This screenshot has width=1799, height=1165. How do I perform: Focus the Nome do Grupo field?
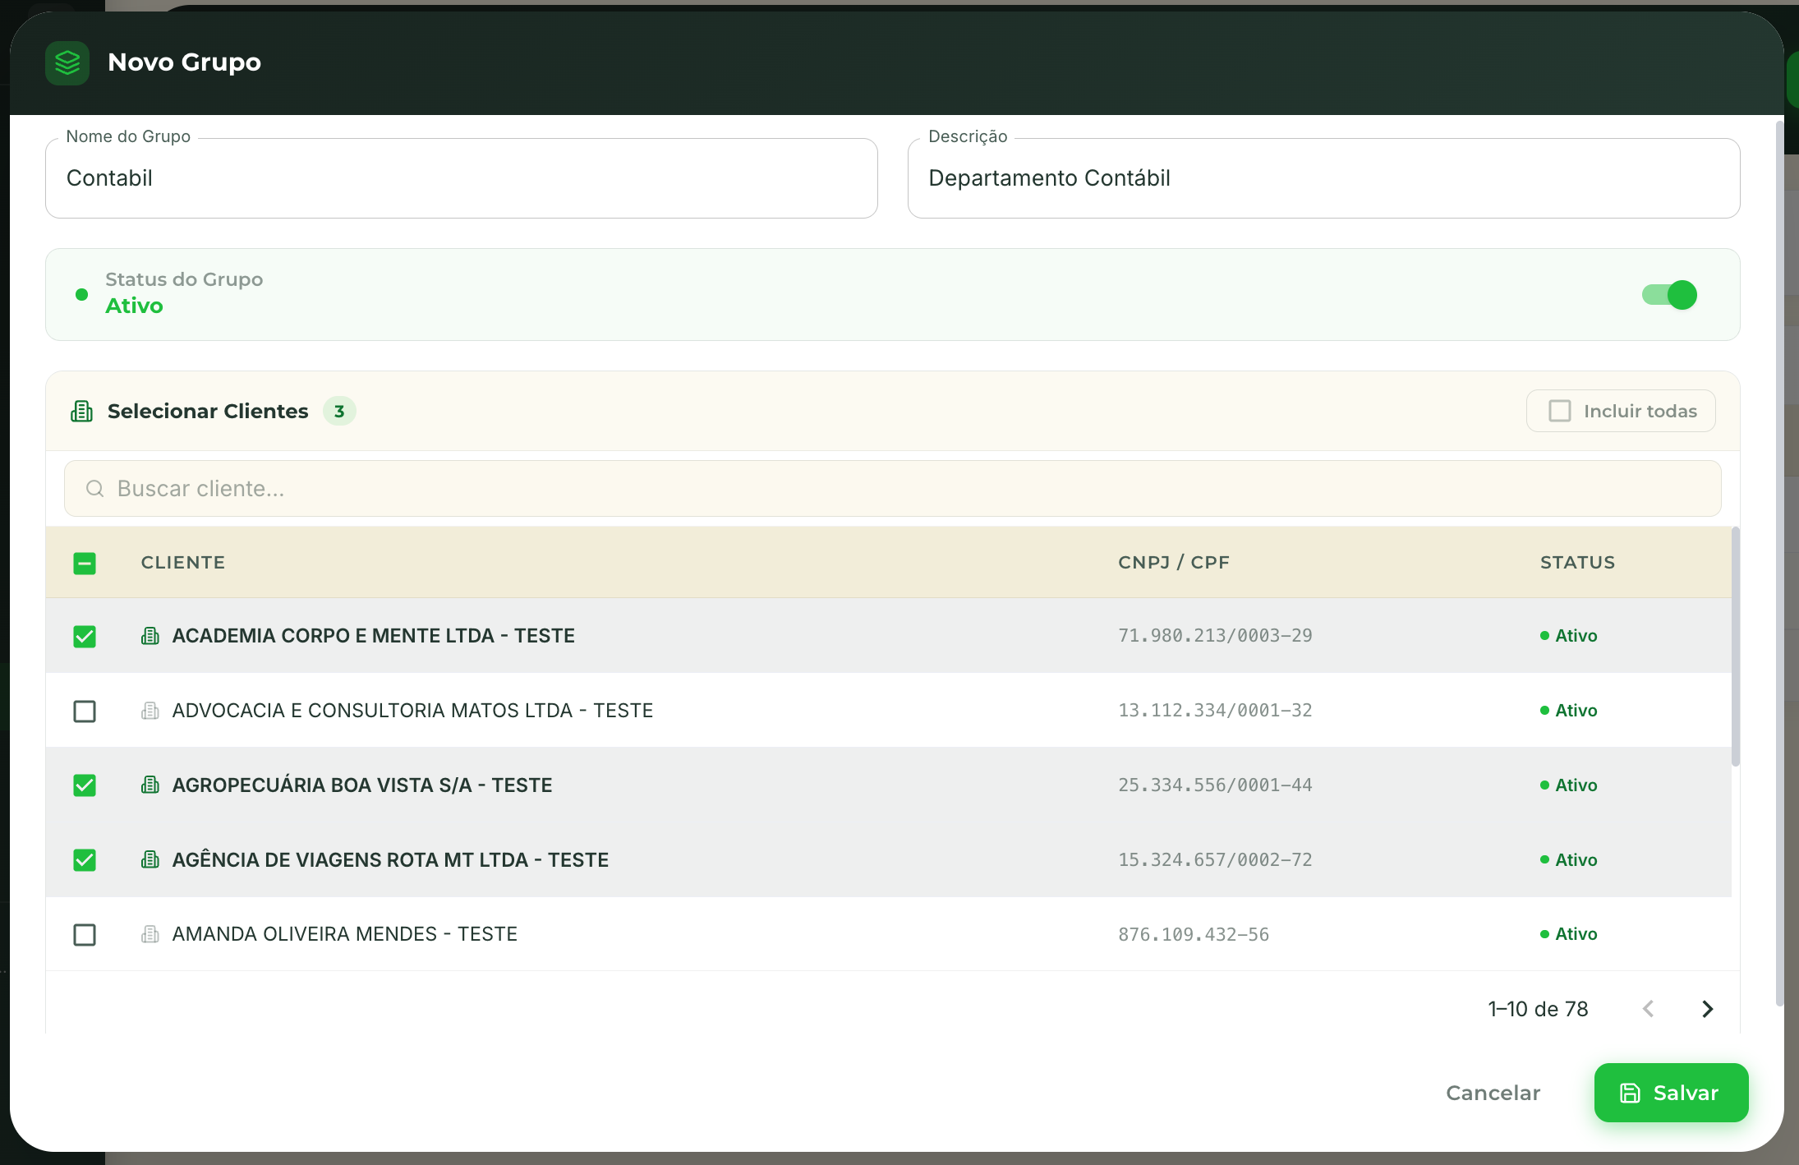point(462,178)
